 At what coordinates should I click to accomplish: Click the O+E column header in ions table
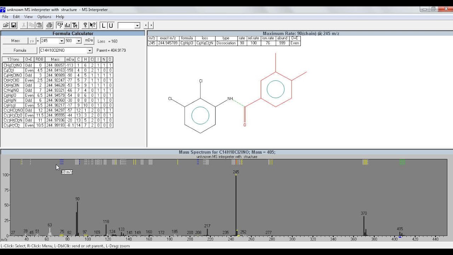(x=29, y=59)
